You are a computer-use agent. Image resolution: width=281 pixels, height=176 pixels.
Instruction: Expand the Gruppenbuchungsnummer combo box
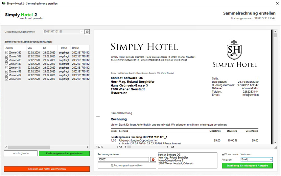tap(82, 32)
